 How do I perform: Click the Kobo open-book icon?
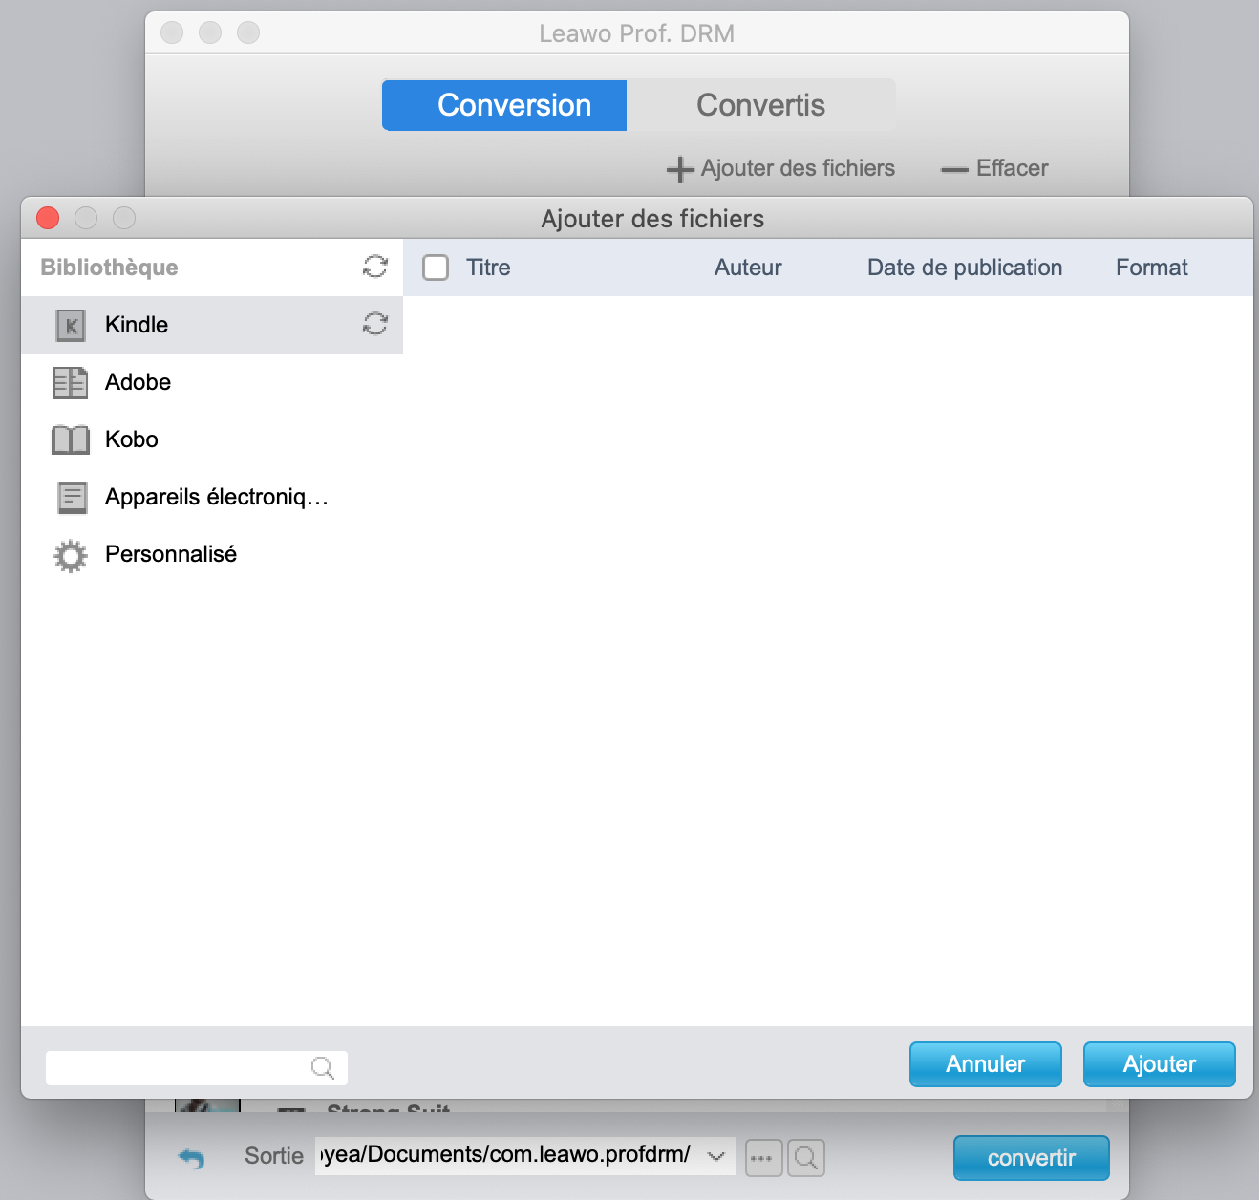(71, 440)
